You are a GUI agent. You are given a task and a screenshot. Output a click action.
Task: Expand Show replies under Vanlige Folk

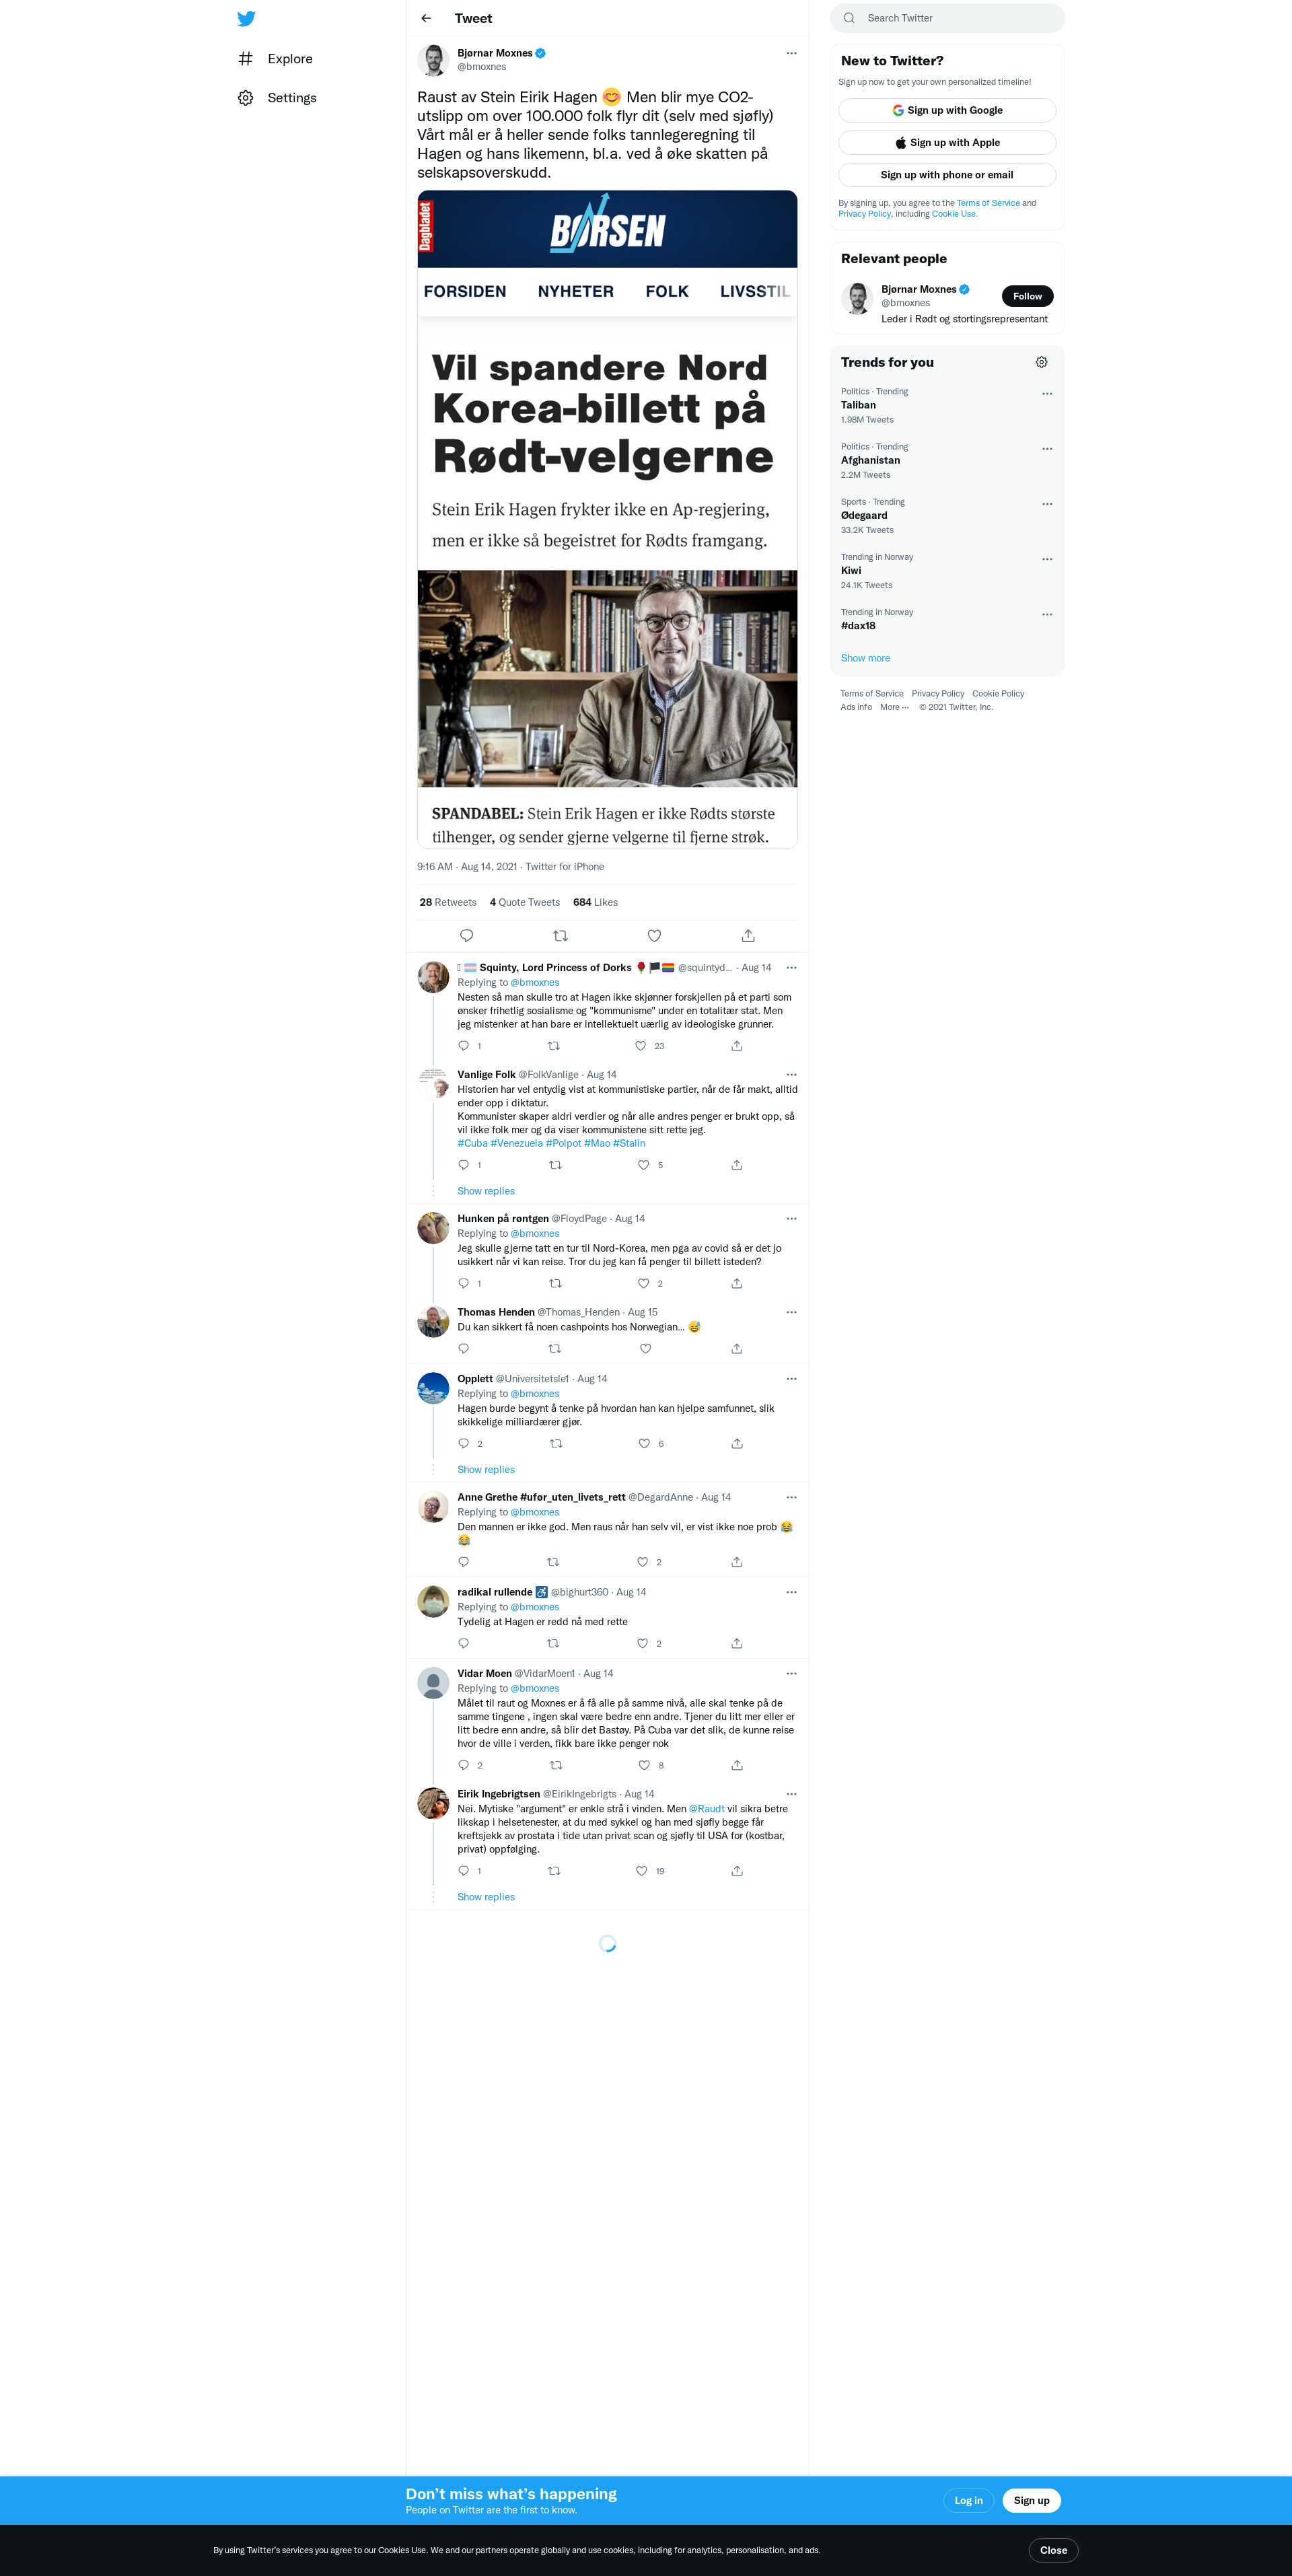(486, 1191)
